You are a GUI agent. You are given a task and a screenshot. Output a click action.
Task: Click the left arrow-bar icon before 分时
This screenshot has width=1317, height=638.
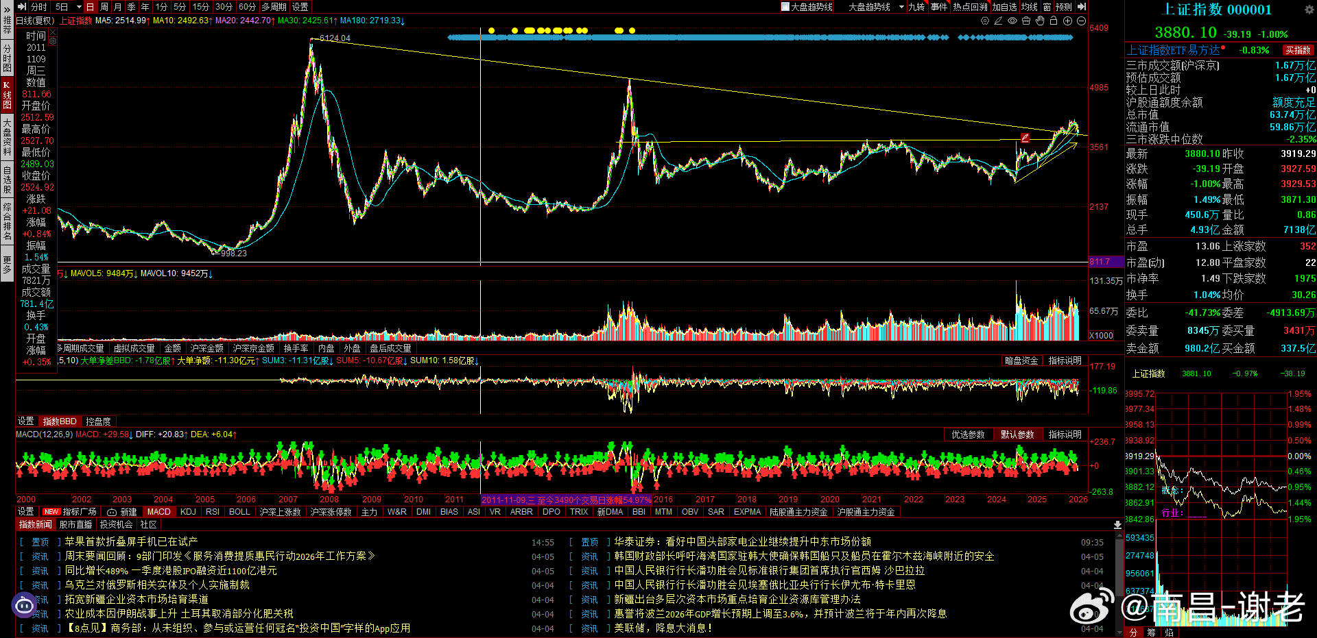(22, 7)
